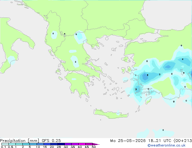
Task: Choose the 25–30 mm dark blue swatch
Action: [x=61, y=144]
